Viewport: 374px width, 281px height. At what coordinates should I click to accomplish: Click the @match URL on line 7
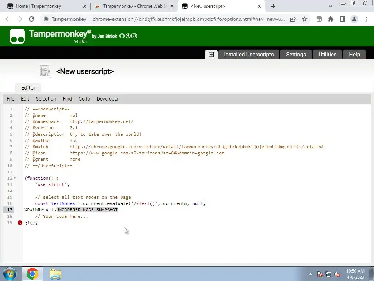pyautogui.click(x=196, y=147)
